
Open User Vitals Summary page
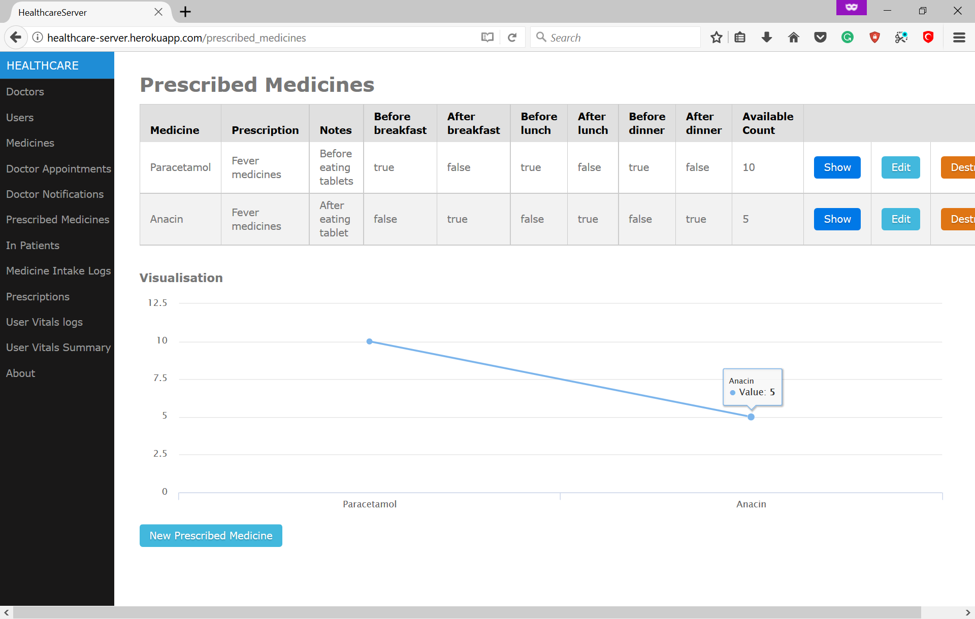58,348
